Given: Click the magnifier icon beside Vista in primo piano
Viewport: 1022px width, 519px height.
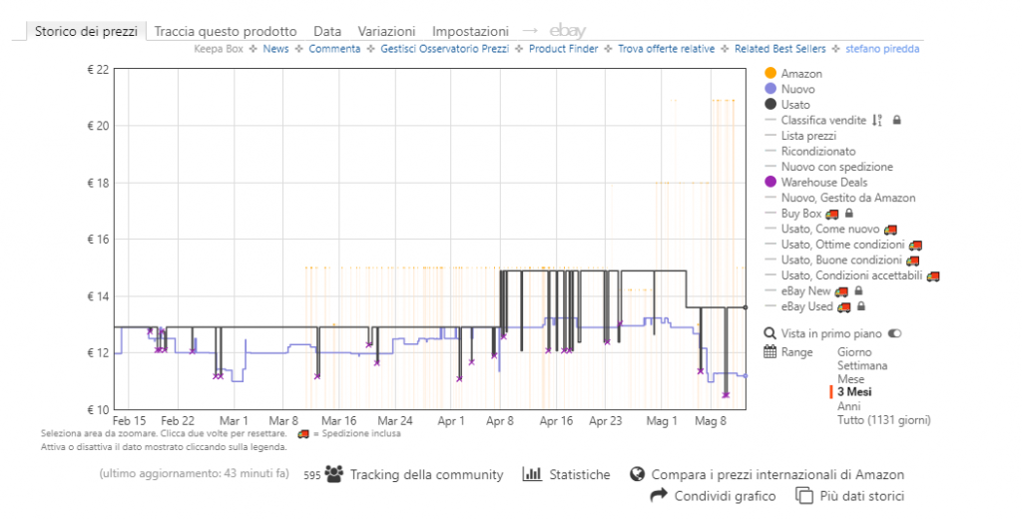Looking at the screenshot, I should point(769,333).
